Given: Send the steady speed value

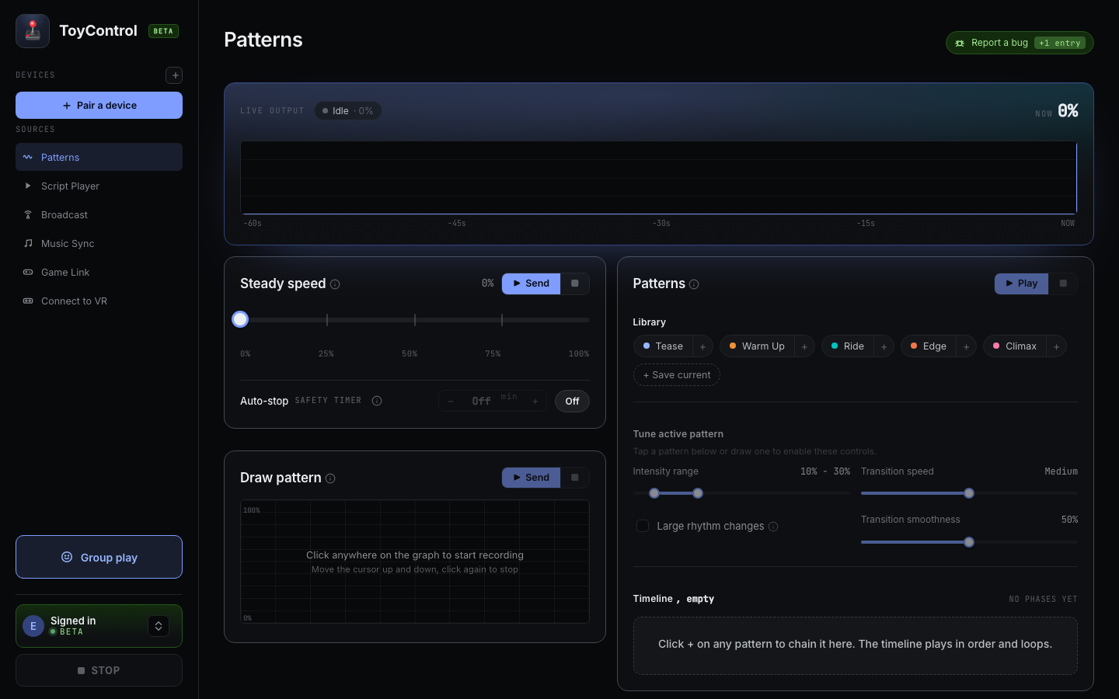Looking at the screenshot, I should tap(531, 283).
